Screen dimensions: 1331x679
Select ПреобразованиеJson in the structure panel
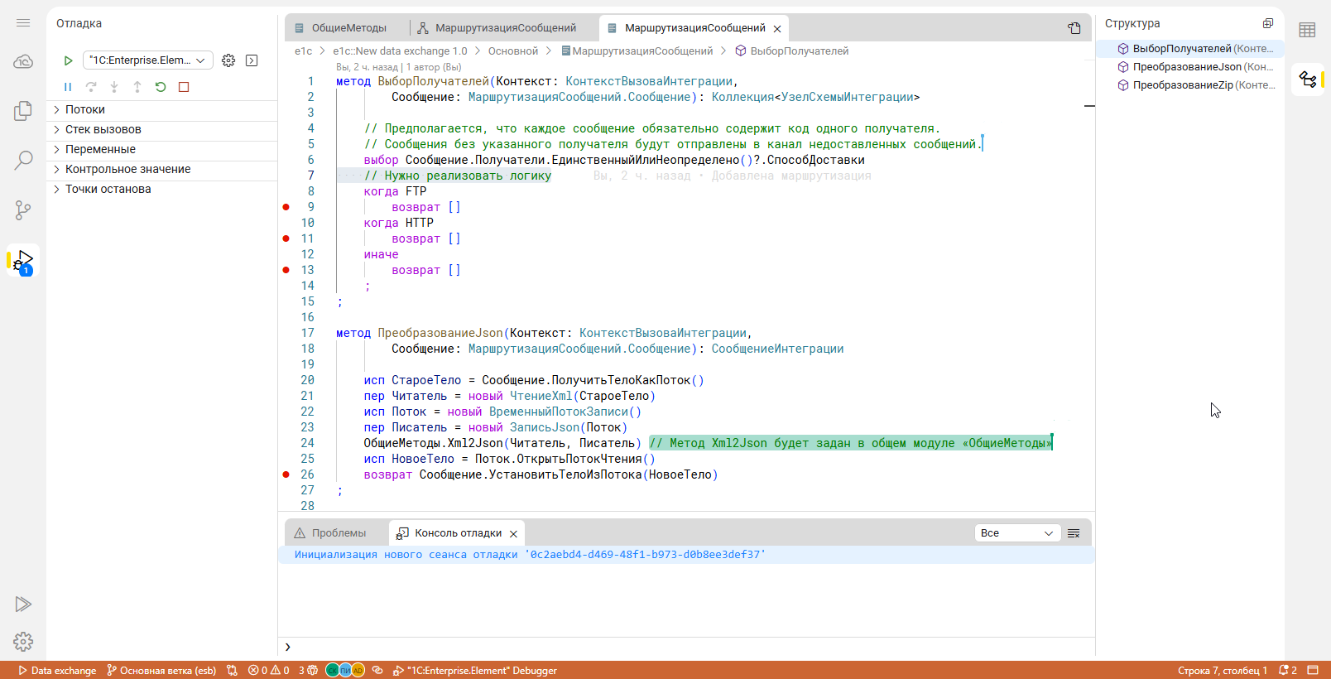click(x=1186, y=67)
